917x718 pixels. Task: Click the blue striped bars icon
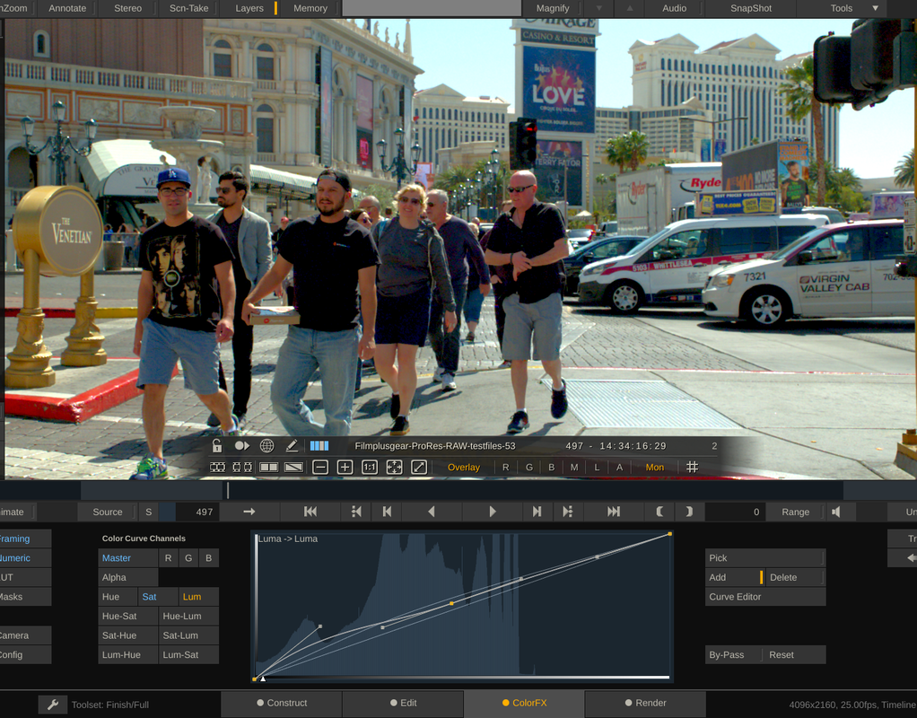click(319, 446)
